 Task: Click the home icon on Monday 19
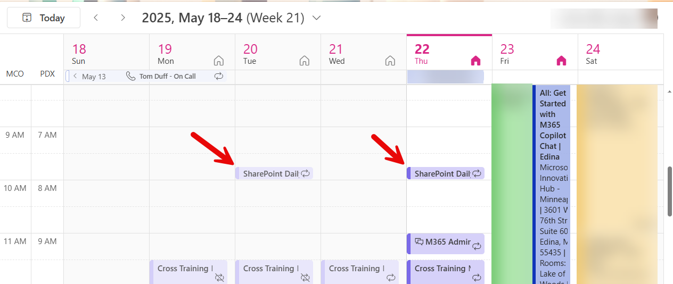pos(219,61)
